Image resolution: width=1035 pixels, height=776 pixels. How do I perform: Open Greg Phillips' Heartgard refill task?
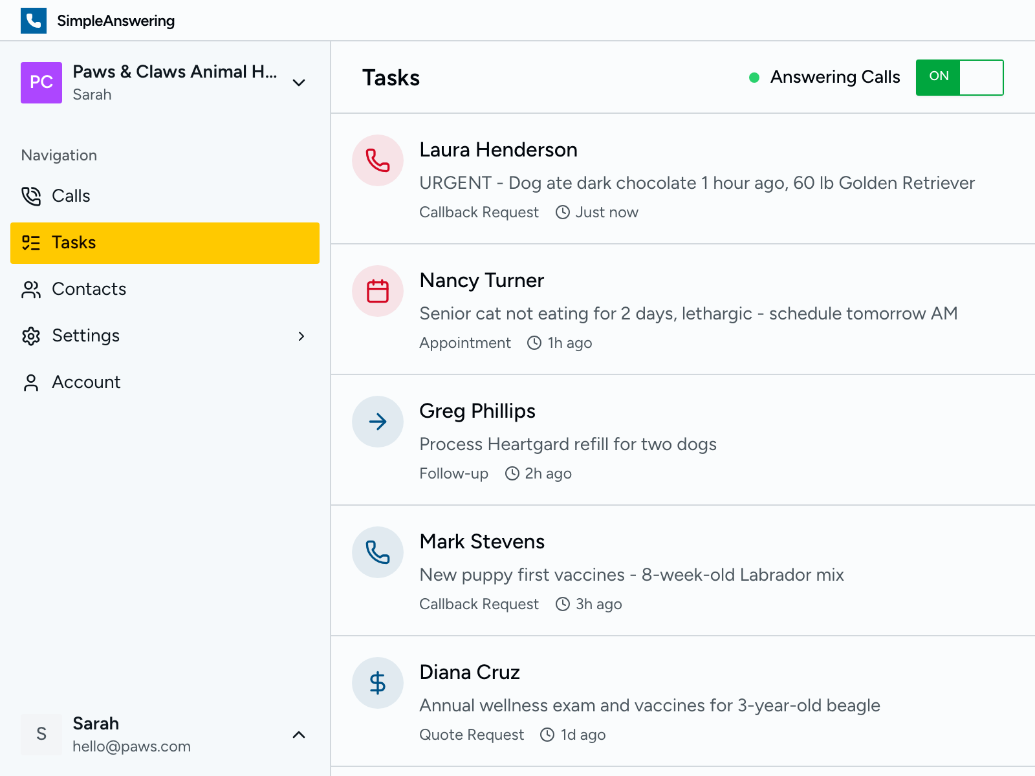[567, 444]
